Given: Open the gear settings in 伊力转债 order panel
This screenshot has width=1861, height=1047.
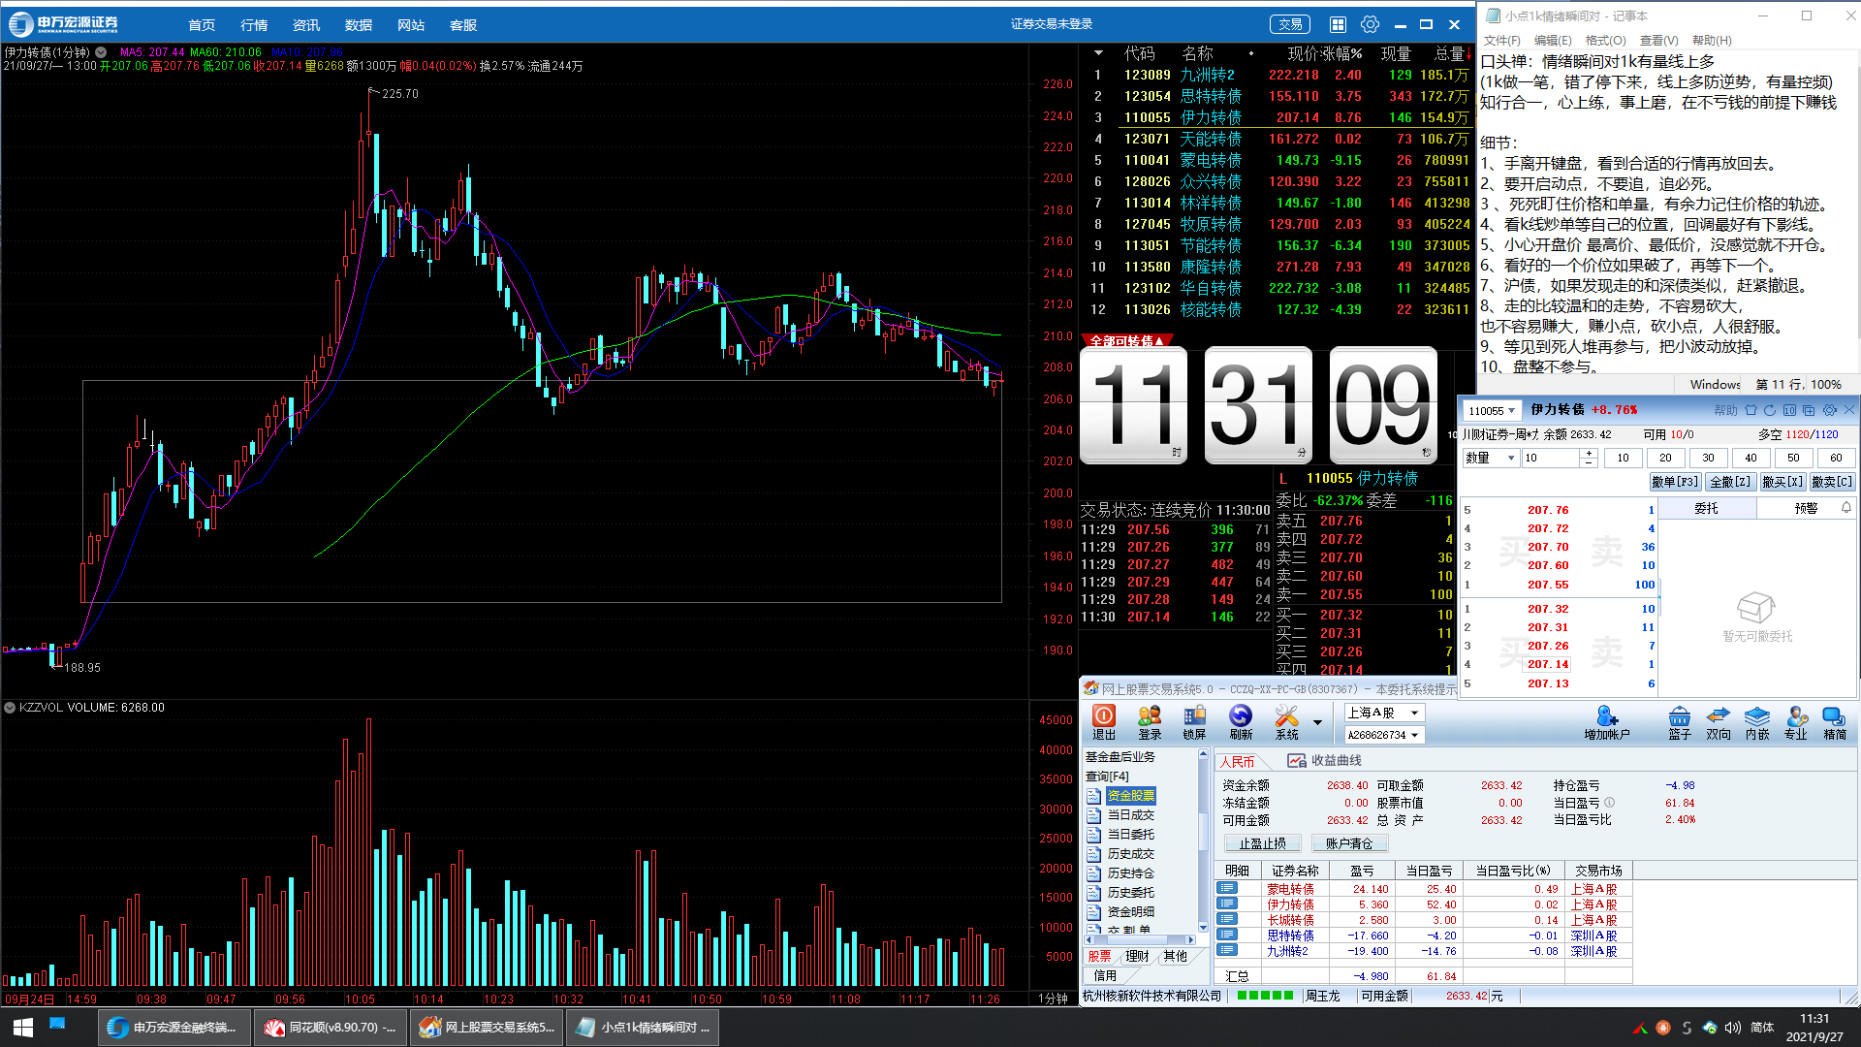Looking at the screenshot, I should [x=1830, y=410].
